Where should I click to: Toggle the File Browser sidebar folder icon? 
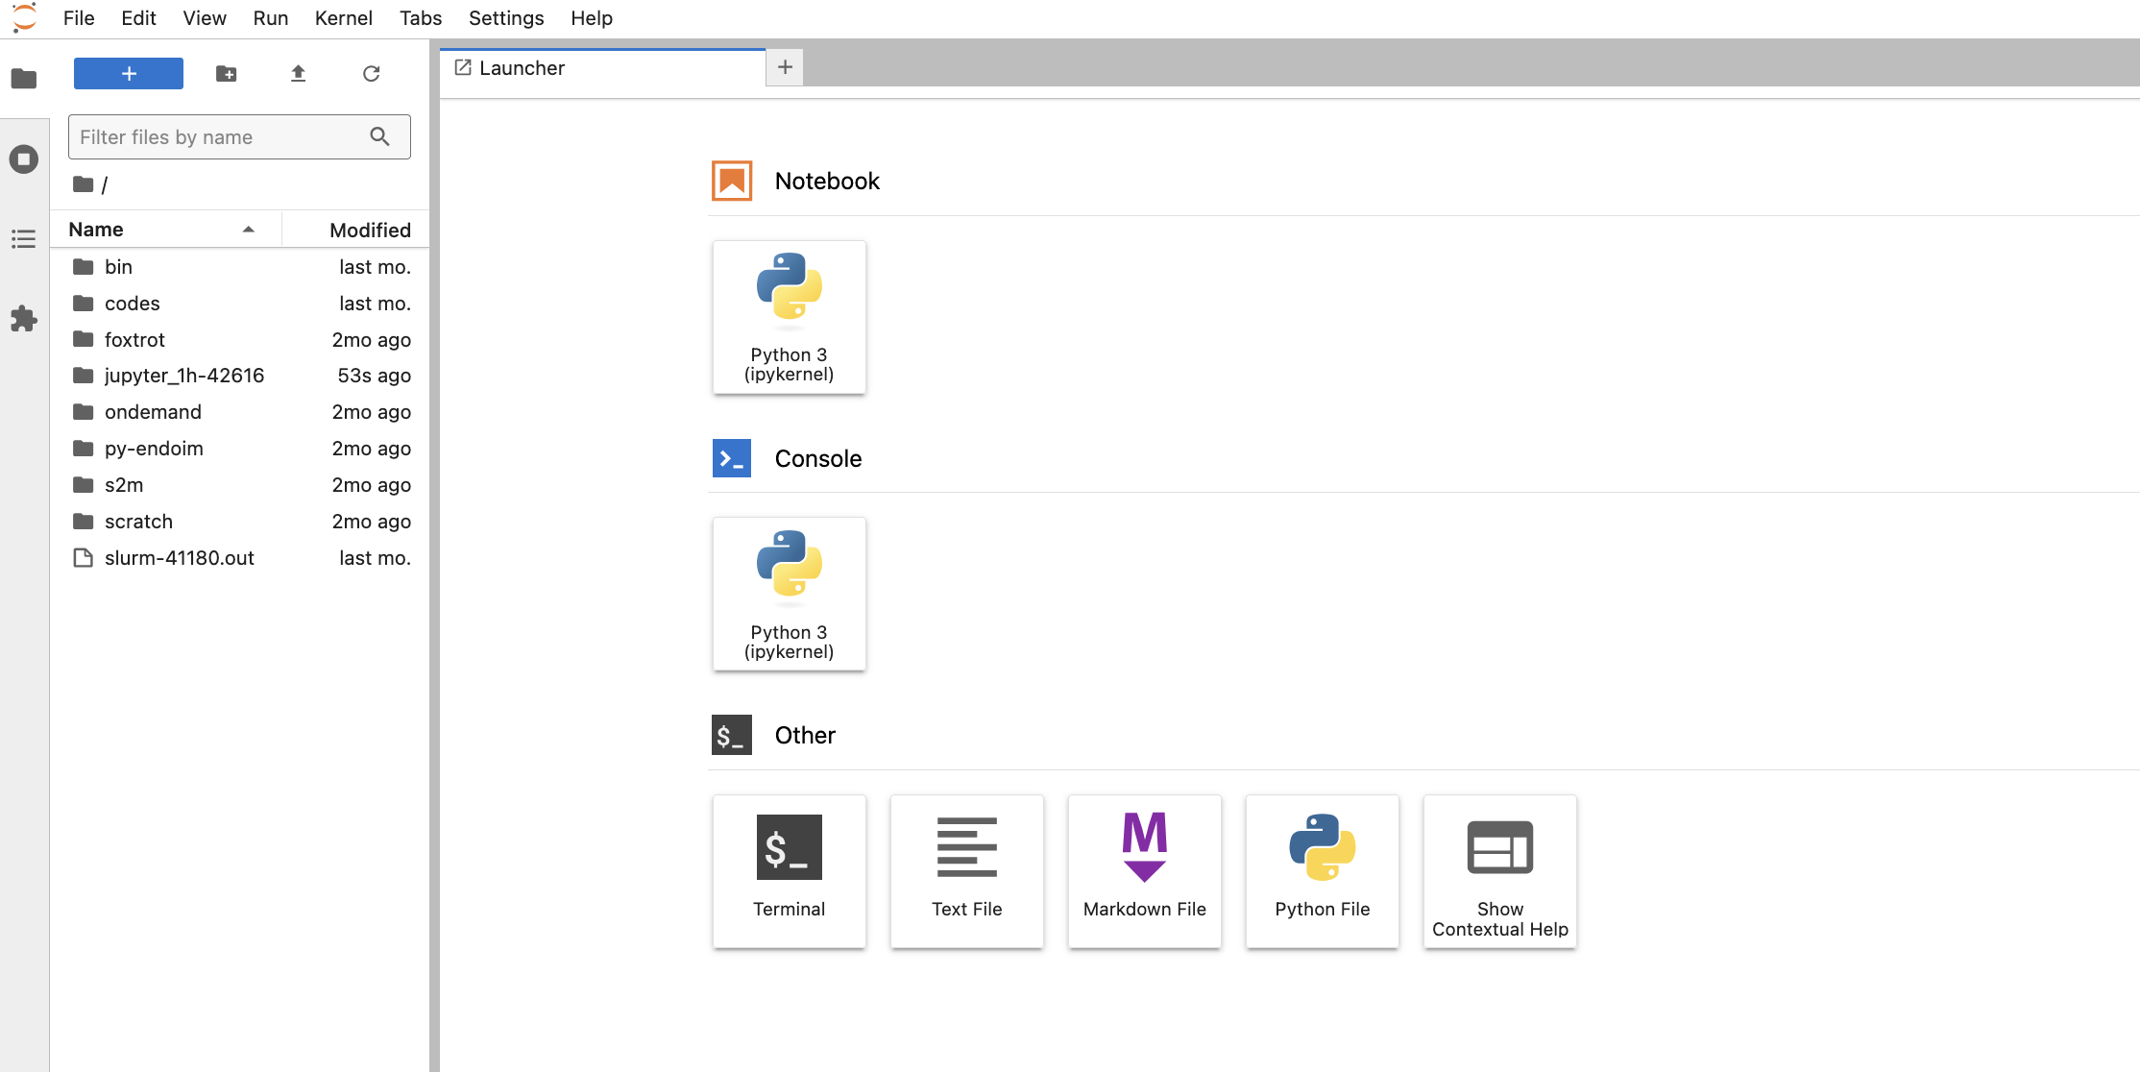(24, 79)
